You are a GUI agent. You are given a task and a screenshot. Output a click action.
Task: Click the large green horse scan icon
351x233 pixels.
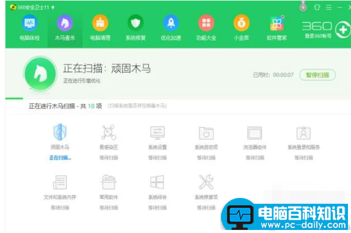click(x=41, y=74)
